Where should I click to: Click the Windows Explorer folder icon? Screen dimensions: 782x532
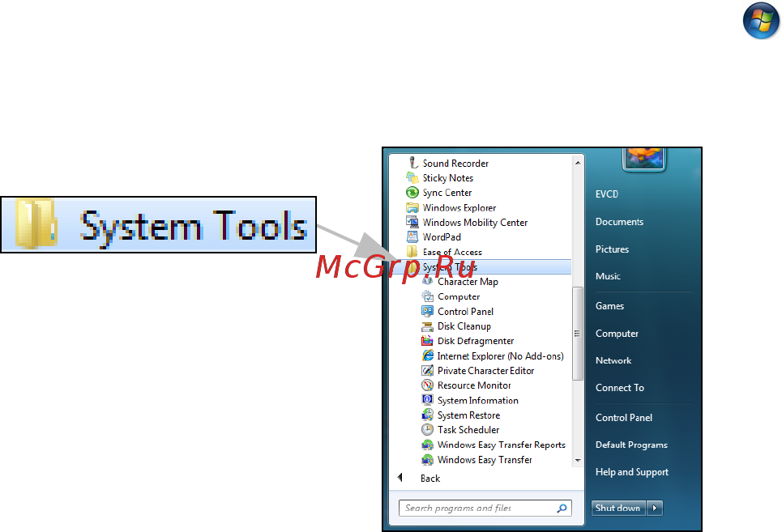pos(412,208)
